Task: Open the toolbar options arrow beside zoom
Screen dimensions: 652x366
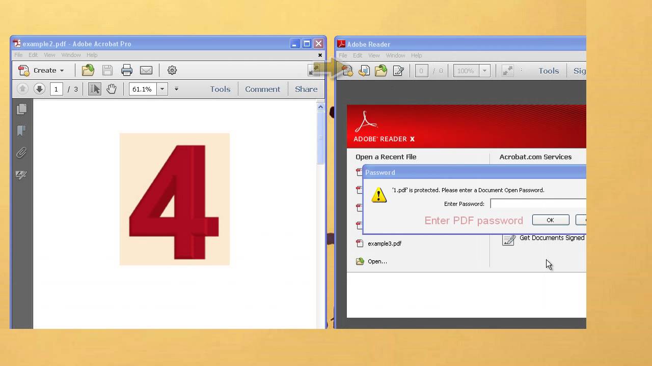Action: (x=176, y=89)
